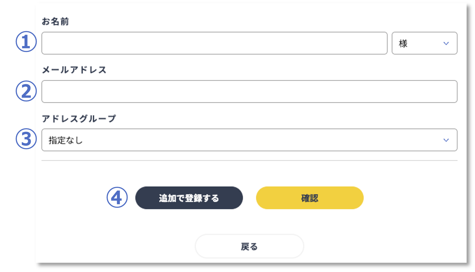Focus the お名前 text field
The width and height of the screenshot is (475, 272).
[x=214, y=43]
